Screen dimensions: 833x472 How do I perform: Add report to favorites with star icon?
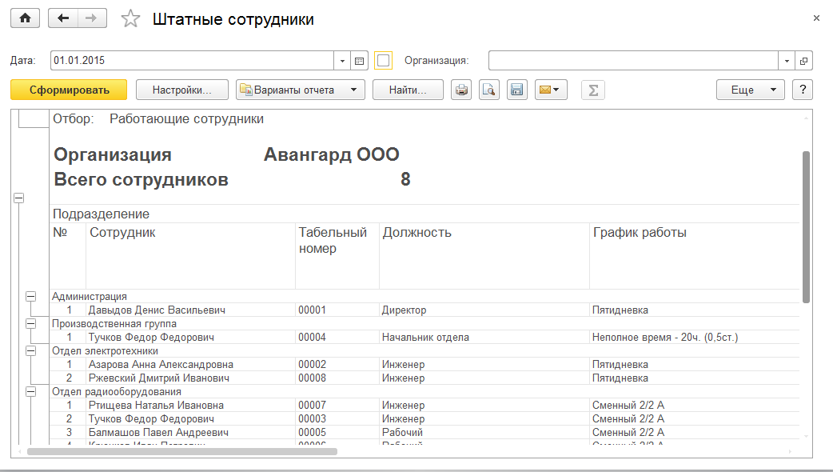coord(130,19)
